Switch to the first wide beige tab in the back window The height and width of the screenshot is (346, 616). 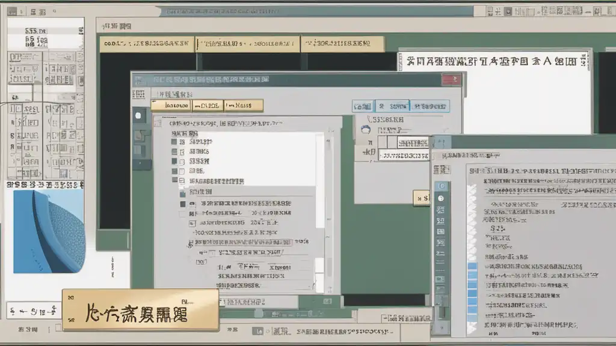pos(147,44)
